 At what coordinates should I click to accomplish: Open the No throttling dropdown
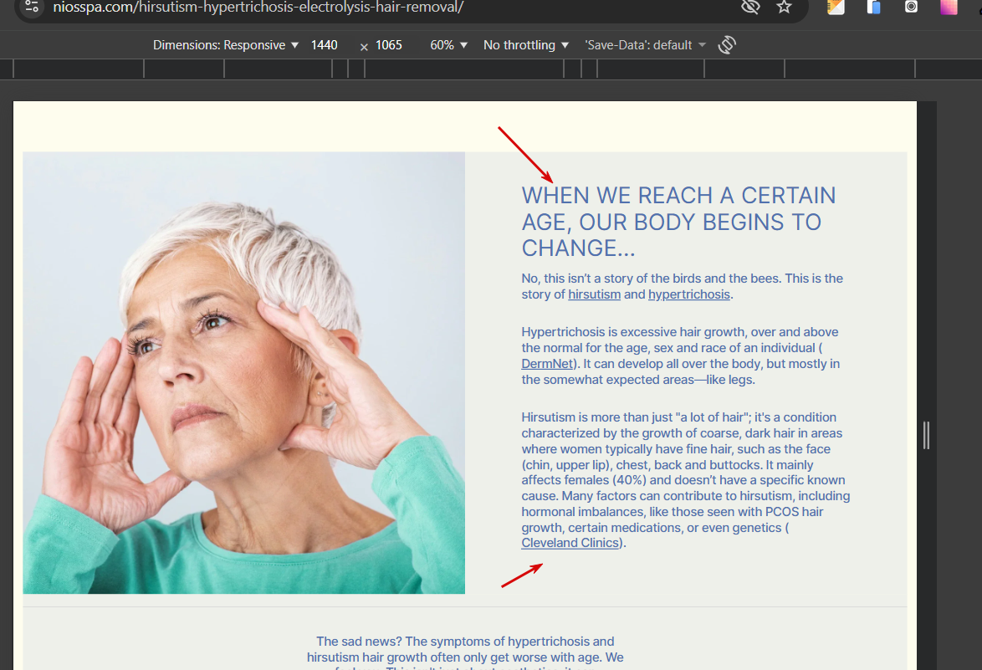click(525, 45)
